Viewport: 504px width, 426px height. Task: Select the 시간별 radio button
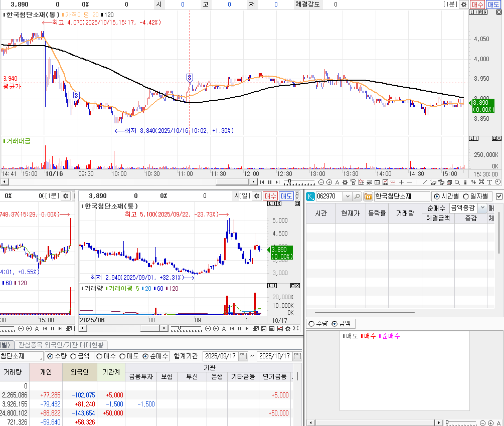coord(436,196)
